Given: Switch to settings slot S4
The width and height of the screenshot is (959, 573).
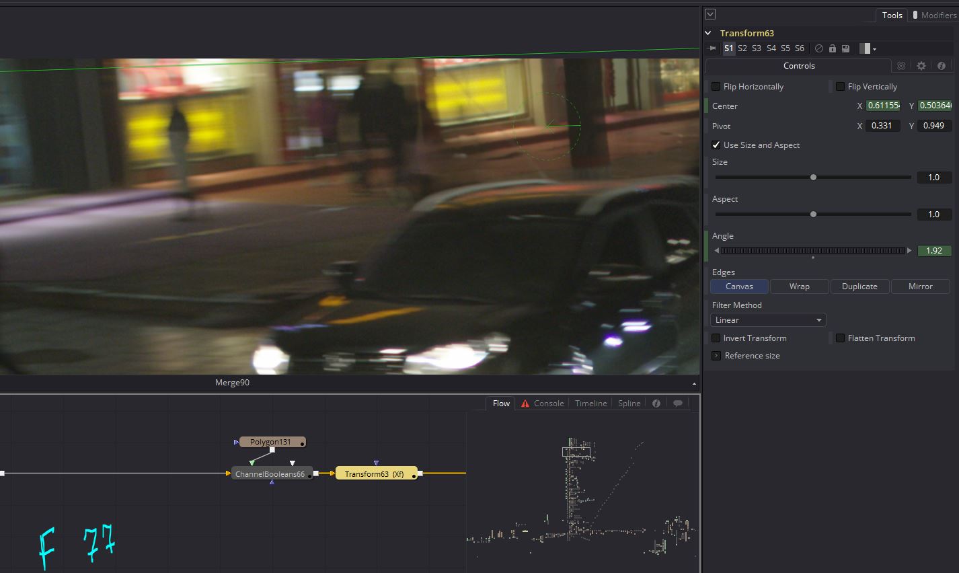Looking at the screenshot, I should pos(771,48).
